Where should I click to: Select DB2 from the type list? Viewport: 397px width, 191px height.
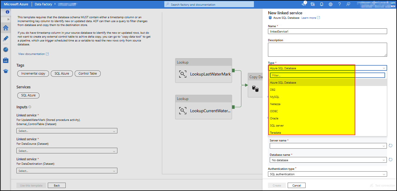coord(328,90)
